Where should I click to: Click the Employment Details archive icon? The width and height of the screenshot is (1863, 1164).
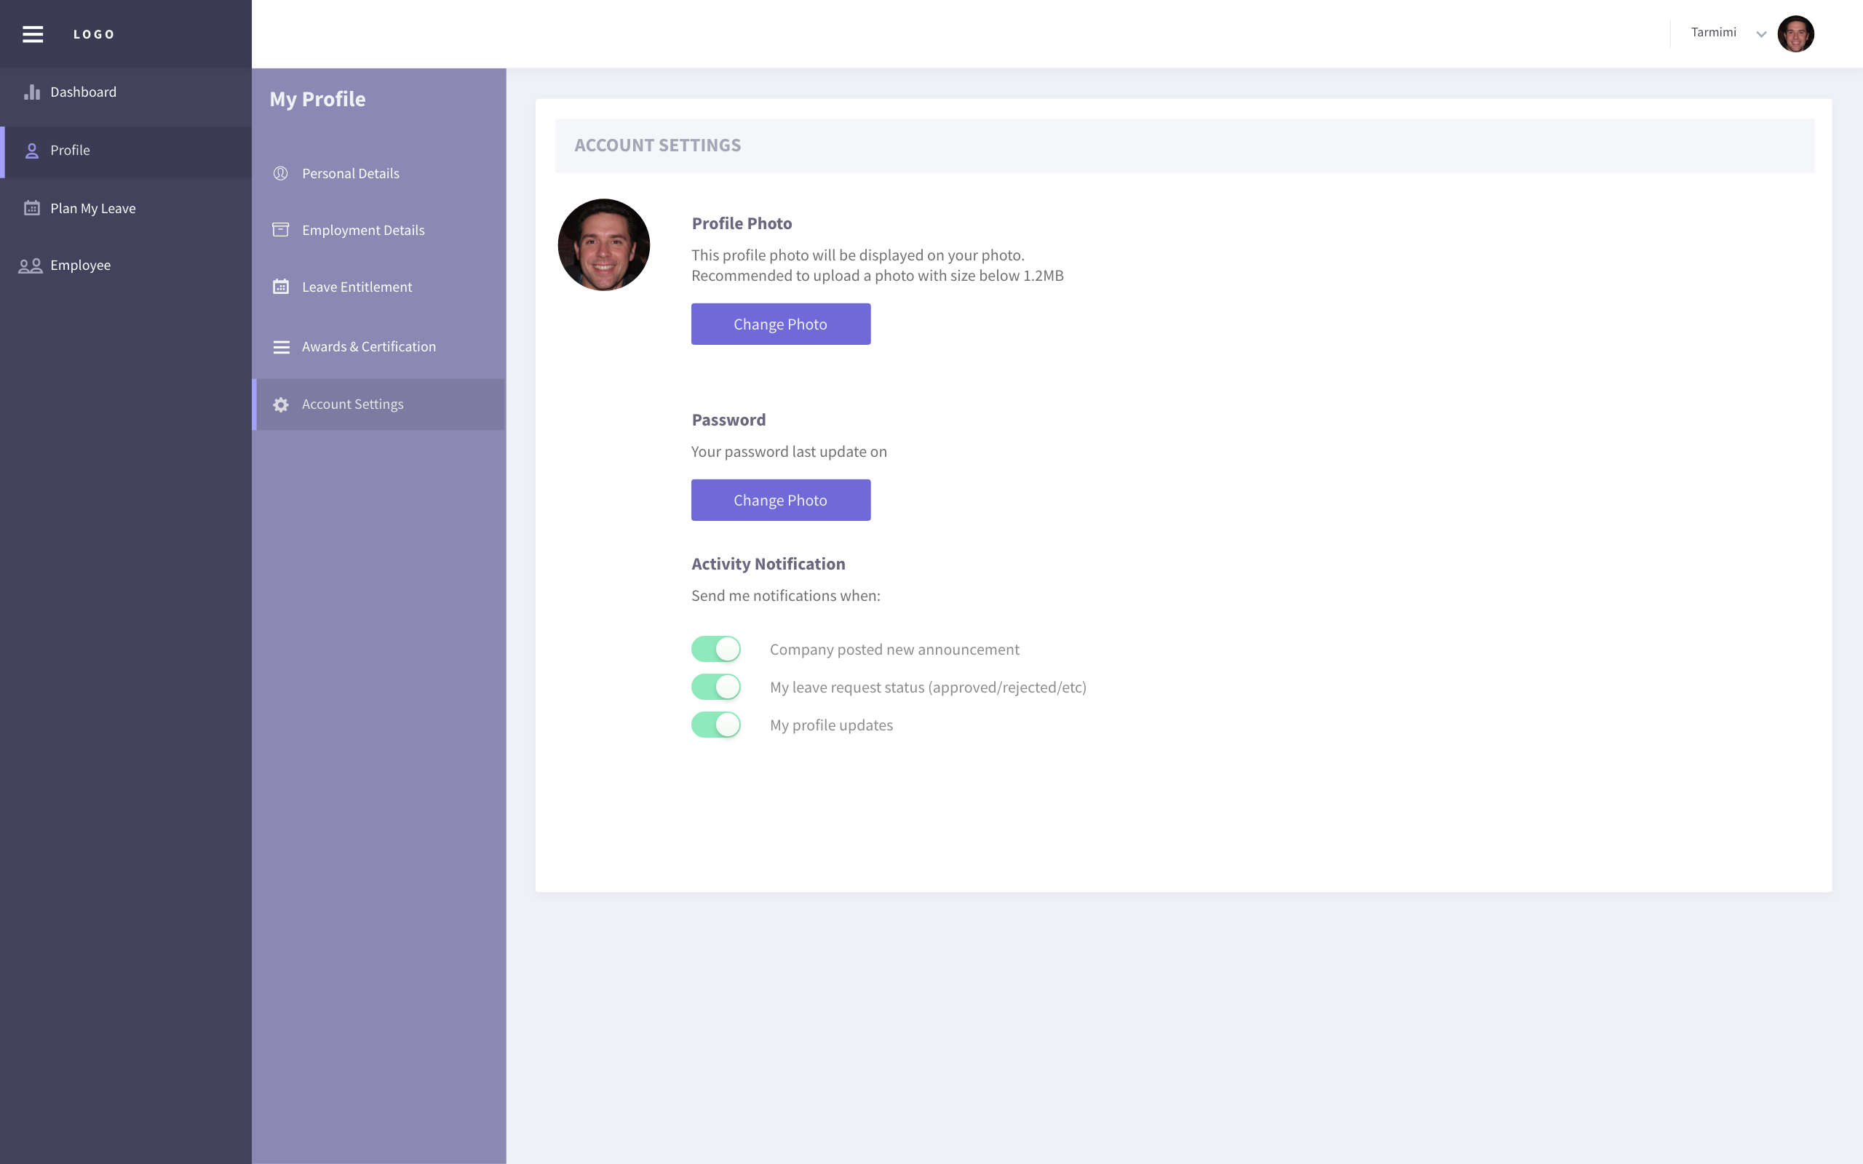click(281, 229)
